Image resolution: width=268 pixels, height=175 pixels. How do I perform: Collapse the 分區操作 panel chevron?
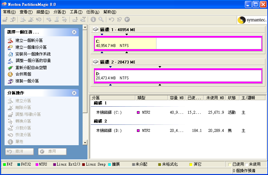74,93
